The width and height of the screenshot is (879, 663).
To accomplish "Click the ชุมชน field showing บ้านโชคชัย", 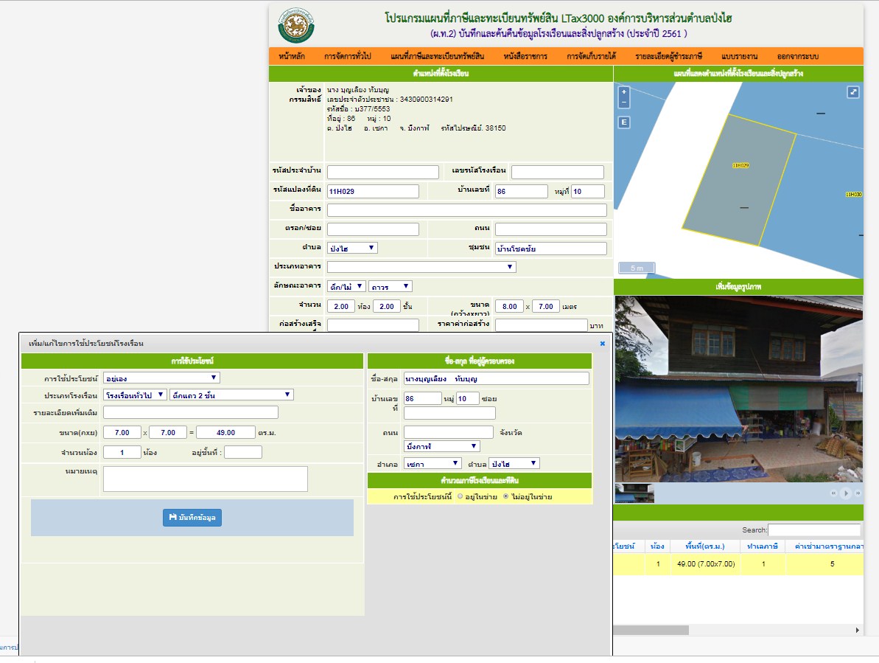I will pyautogui.click(x=550, y=249).
